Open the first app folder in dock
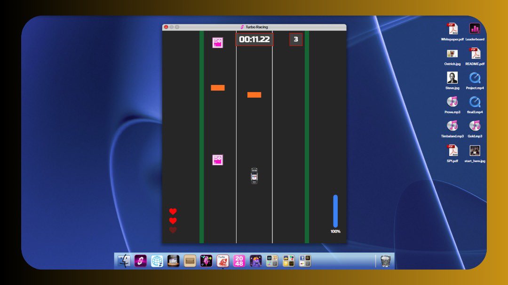Image resolution: width=508 pixels, height=285 pixels. (x=272, y=261)
